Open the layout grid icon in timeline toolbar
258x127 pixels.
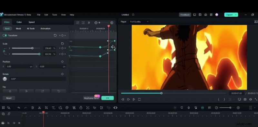pos(3,108)
